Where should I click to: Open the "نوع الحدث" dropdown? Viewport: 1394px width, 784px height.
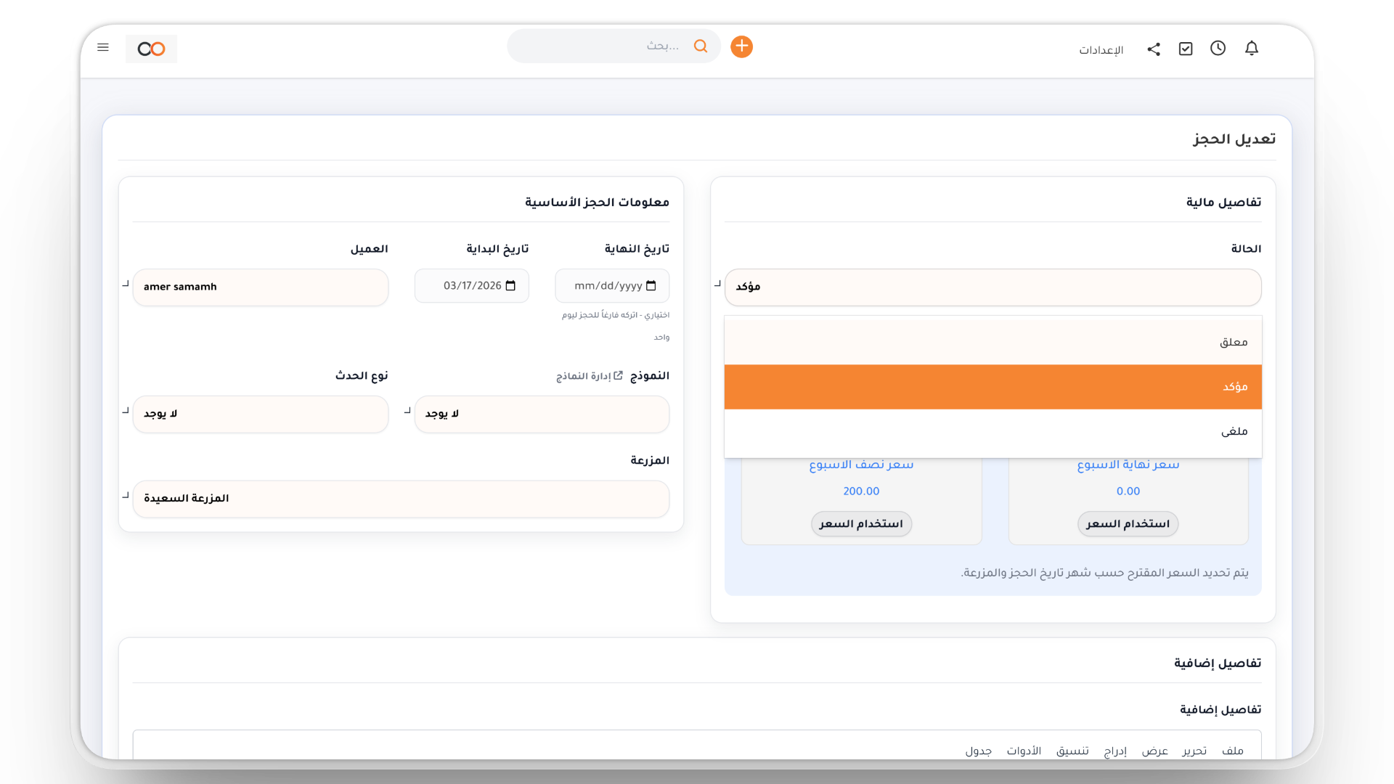point(260,414)
